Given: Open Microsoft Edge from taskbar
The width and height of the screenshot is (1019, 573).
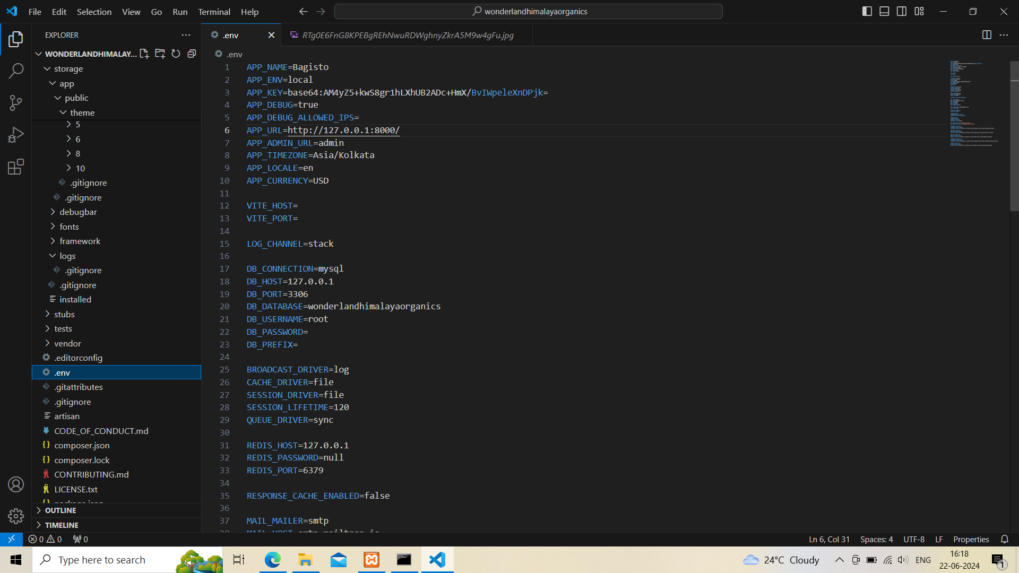Looking at the screenshot, I should (273, 560).
